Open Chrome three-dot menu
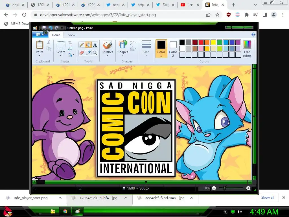 point(283,15)
